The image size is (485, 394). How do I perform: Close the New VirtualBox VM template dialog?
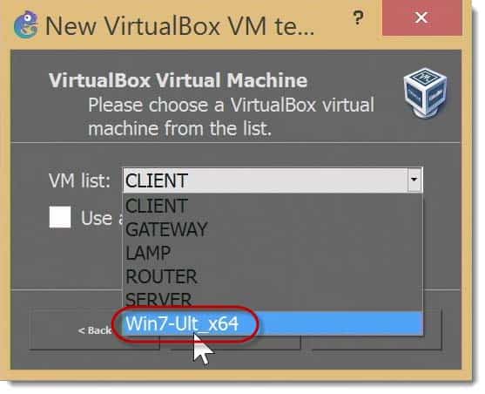[x=422, y=17]
